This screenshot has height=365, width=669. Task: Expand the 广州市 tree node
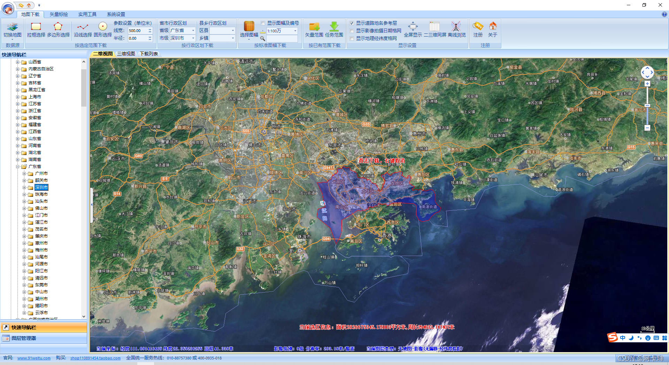(x=24, y=173)
